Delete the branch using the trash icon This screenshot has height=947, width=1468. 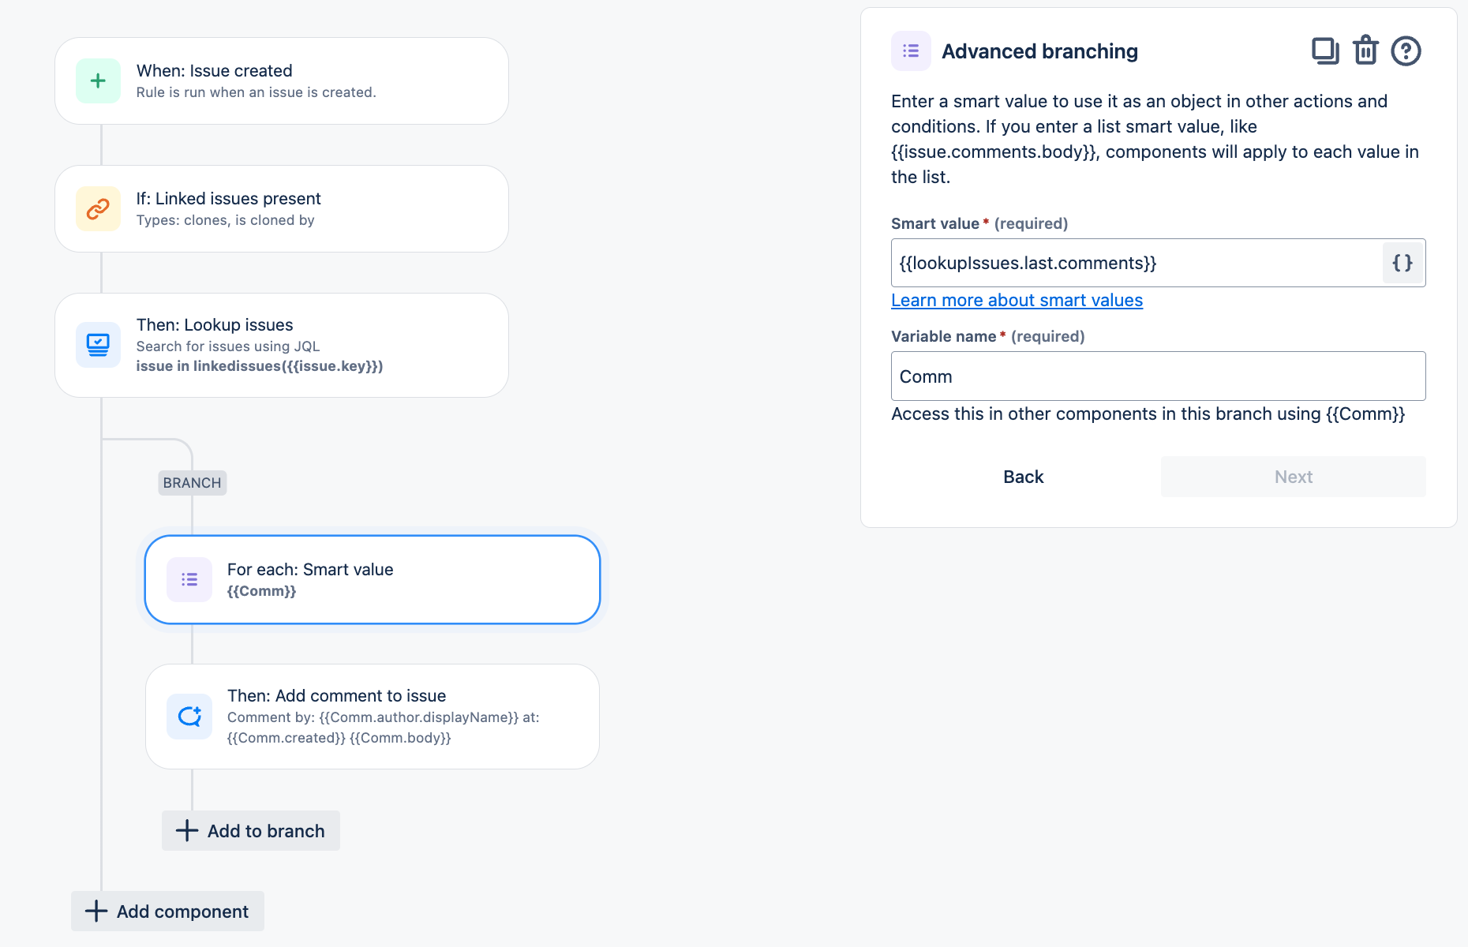[1365, 51]
